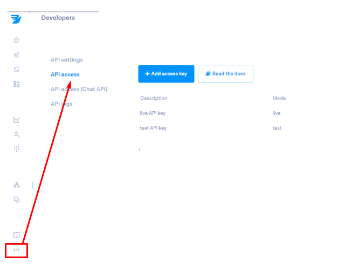Open the WhatsApp sidebar icon
Screen dimensions: 351x270
[17, 70]
